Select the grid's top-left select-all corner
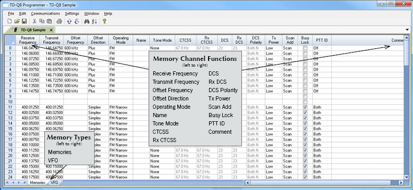 pyautogui.click(x=10, y=40)
